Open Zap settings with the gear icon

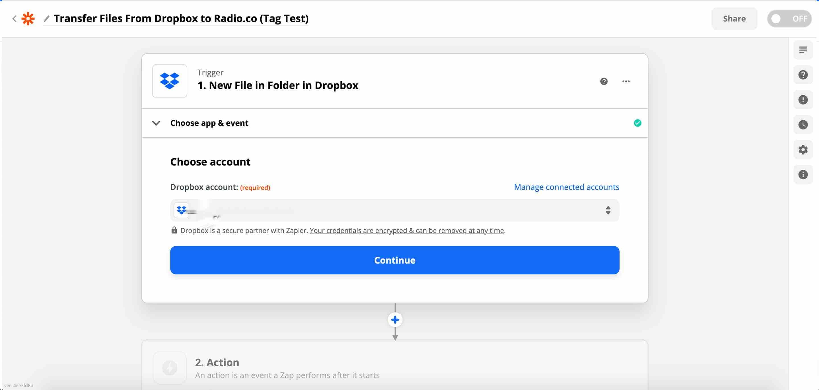[803, 149]
